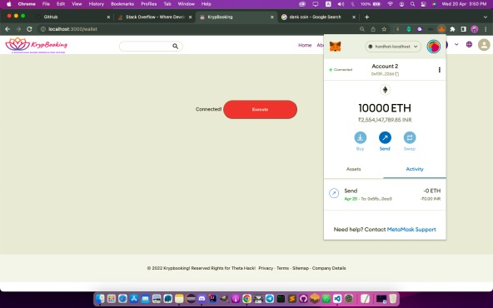493x308 pixels.
Task: Open the Send transaction dated Apr 20
Action: click(x=385, y=194)
